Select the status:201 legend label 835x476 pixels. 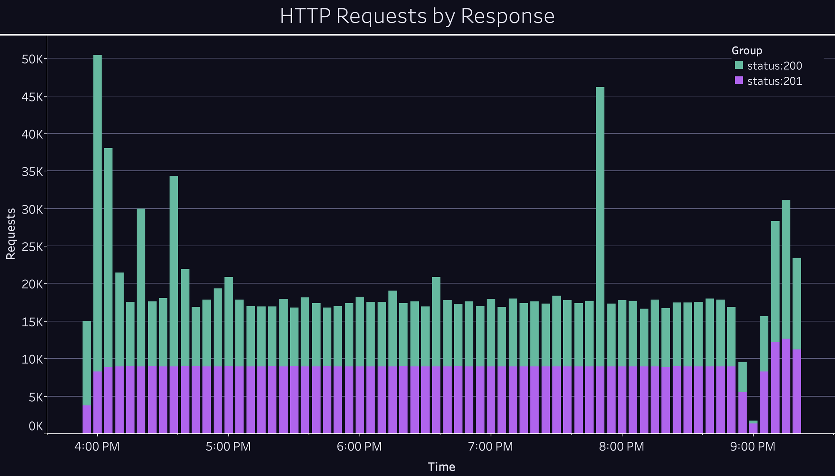774,81
